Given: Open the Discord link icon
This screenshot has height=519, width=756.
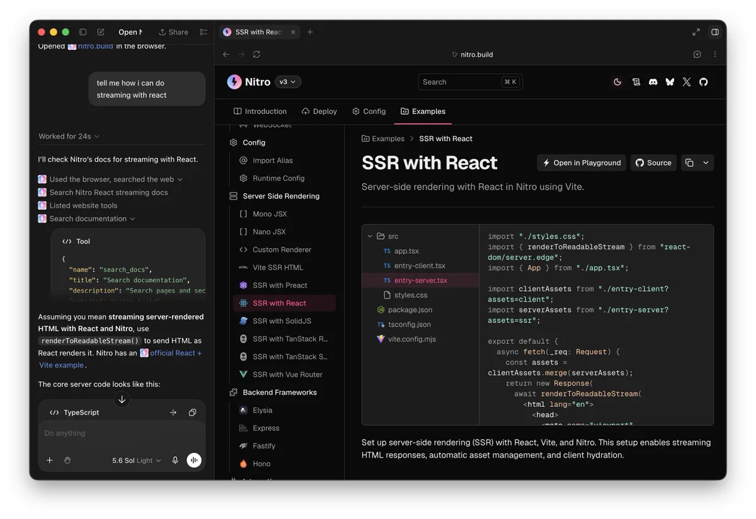Looking at the screenshot, I should [x=653, y=82].
